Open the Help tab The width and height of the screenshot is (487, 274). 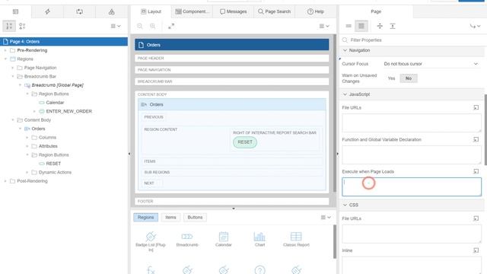pos(316,11)
